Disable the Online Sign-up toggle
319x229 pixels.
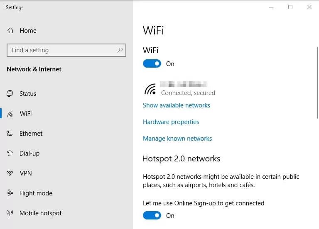[152, 215]
